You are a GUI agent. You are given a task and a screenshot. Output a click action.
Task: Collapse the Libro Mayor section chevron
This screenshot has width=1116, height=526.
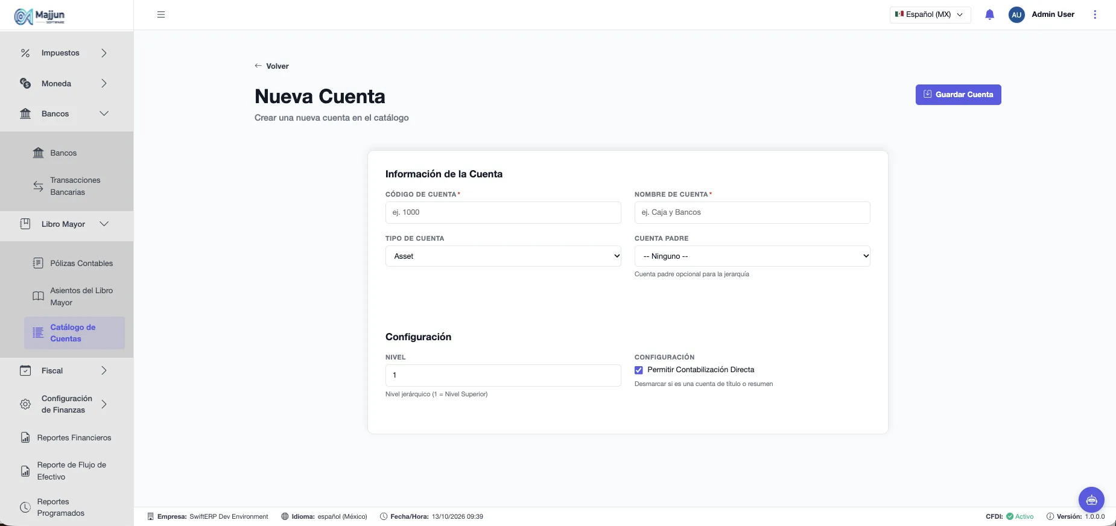tap(104, 224)
